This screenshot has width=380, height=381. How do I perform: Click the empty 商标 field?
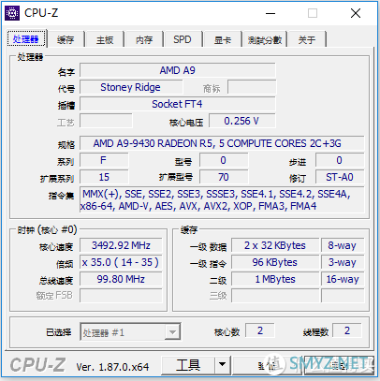point(252,87)
